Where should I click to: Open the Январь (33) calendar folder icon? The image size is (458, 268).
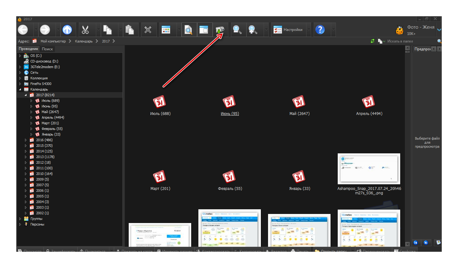coord(299,176)
